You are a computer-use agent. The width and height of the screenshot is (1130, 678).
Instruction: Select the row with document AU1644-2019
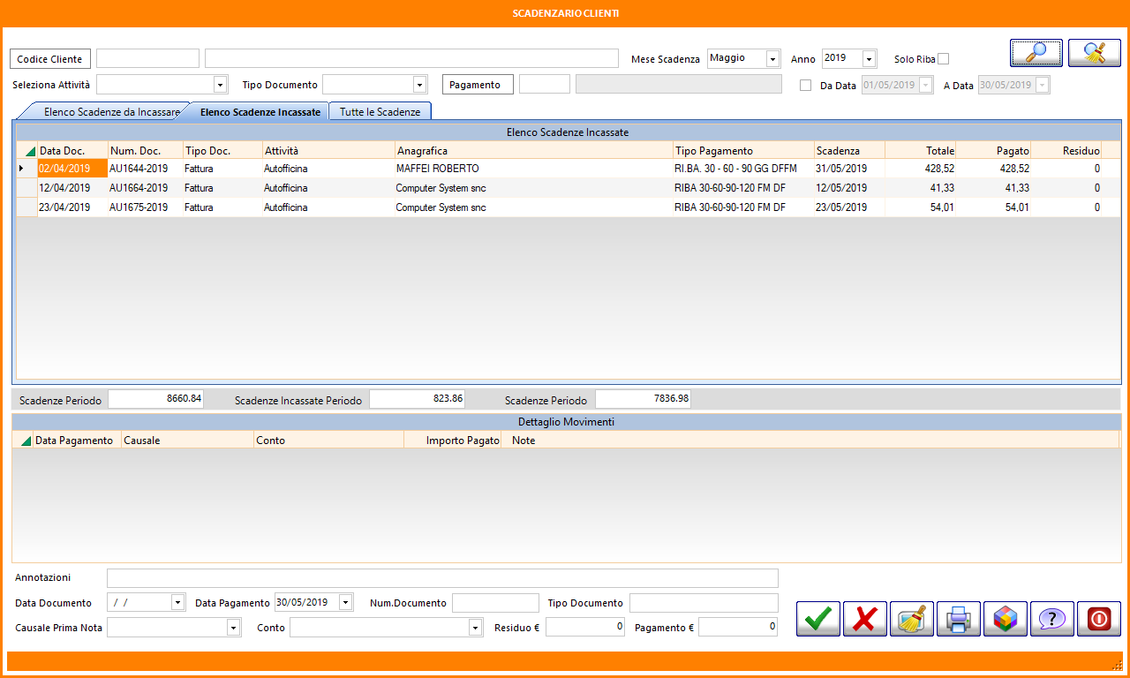(x=569, y=169)
